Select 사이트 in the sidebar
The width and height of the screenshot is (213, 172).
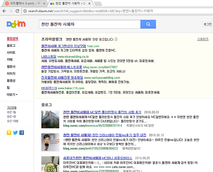(x=11, y=52)
